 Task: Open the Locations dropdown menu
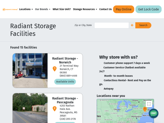(26, 9)
